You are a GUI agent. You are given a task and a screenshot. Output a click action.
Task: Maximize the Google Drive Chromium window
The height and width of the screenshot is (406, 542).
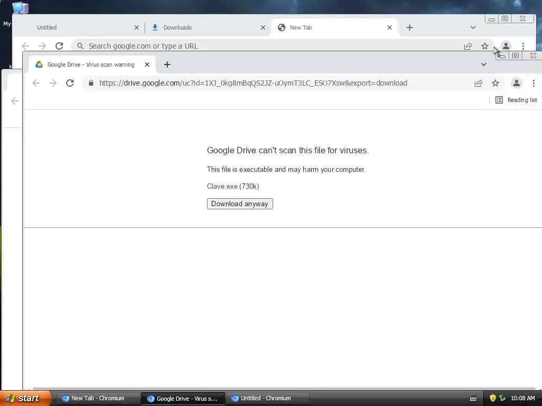point(516,56)
